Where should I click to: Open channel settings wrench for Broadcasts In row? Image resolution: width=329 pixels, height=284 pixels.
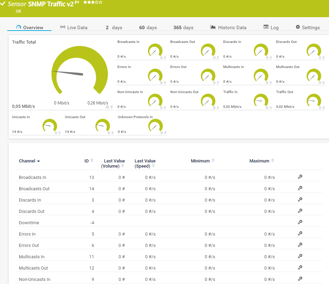coord(300,177)
